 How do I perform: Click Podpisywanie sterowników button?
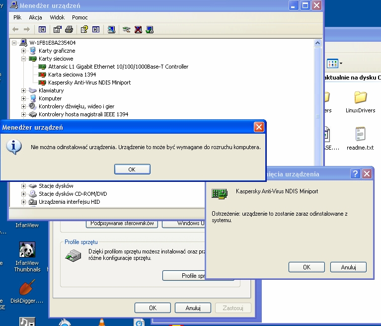[122, 224]
